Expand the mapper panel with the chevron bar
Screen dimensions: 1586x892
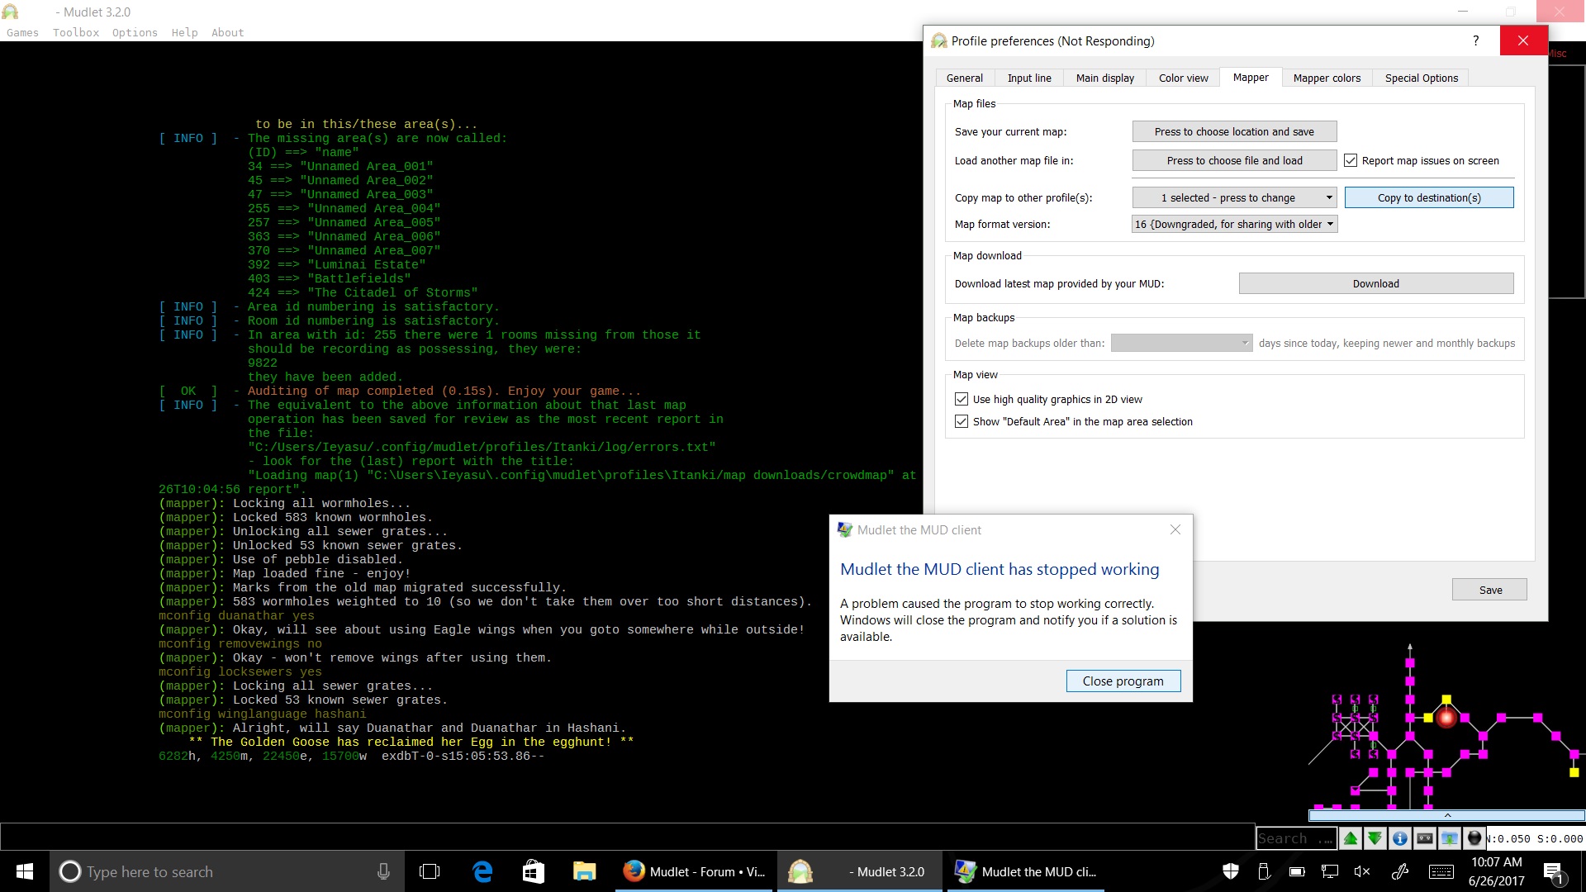coord(1447,815)
